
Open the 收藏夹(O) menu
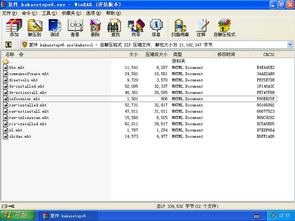(72, 13)
